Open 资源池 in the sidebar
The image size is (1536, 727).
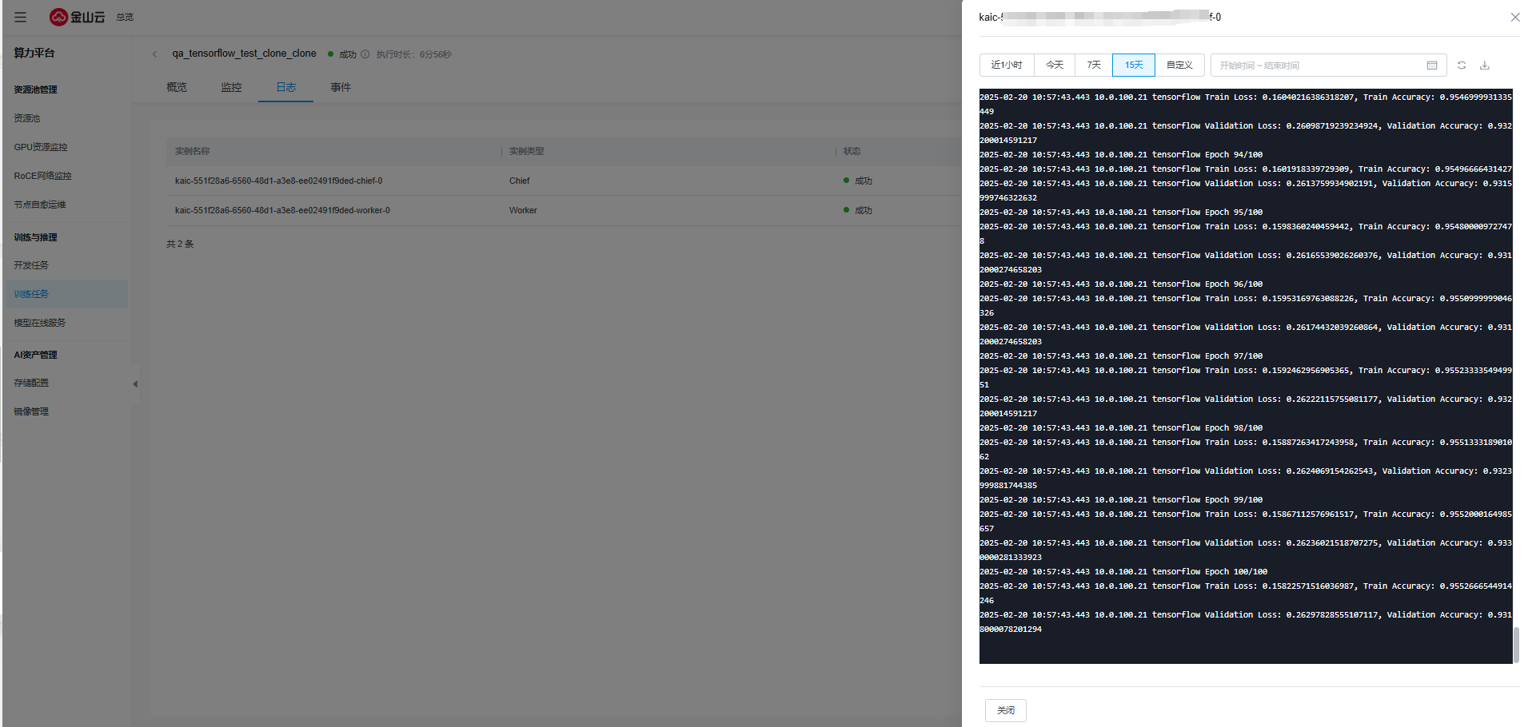[x=27, y=118]
